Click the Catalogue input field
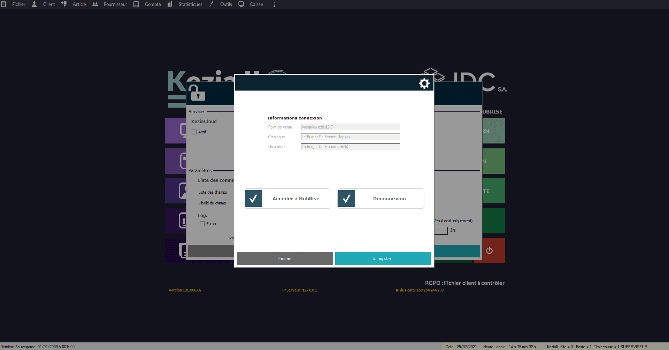This screenshot has height=350, width=669. point(350,137)
